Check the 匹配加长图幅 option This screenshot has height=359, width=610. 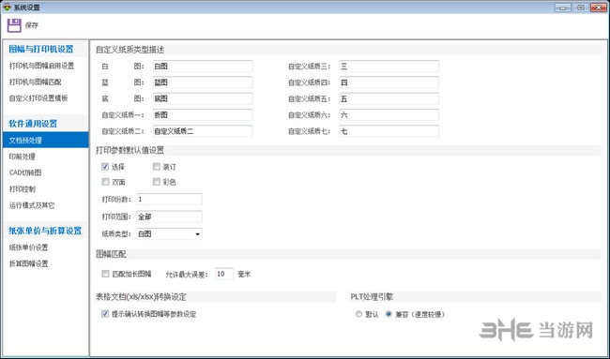(x=105, y=274)
